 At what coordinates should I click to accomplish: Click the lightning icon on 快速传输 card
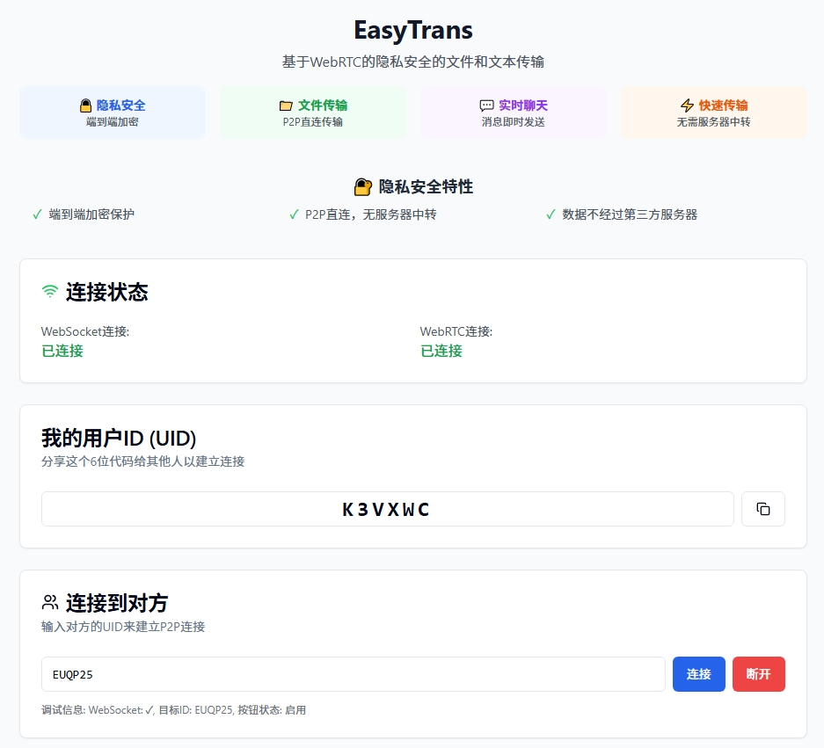pyautogui.click(x=688, y=105)
